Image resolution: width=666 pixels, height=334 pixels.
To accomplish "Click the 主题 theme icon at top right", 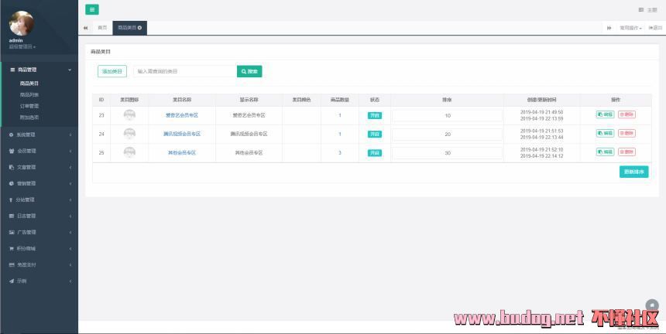I will coord(641,10).
